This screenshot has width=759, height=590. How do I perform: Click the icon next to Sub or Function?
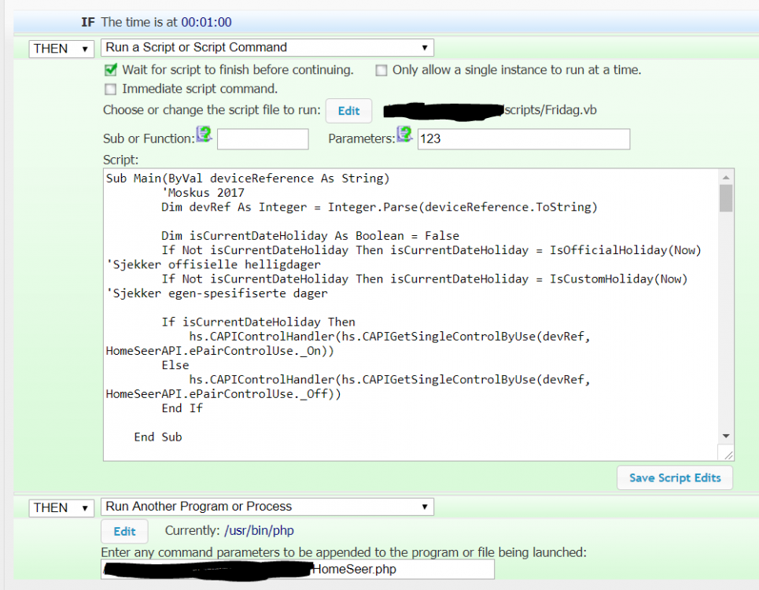[204, 135]
